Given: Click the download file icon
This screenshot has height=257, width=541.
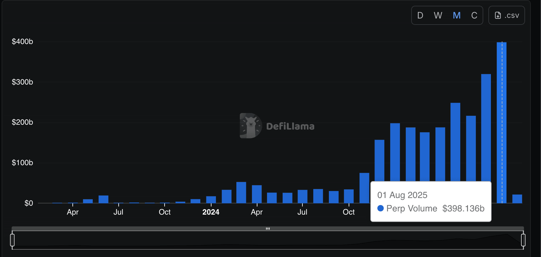Looking at the screenshot, I should pyautogui.click(x=498, y=15).
